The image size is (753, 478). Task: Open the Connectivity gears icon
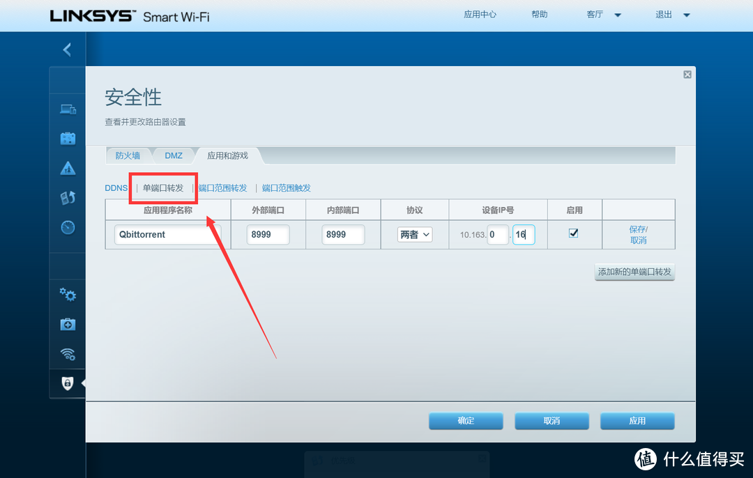68,295
